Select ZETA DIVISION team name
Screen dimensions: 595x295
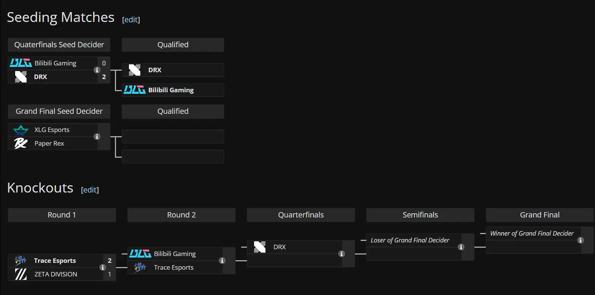click(56, 274)
